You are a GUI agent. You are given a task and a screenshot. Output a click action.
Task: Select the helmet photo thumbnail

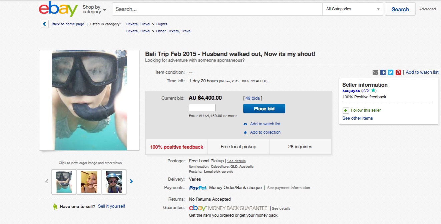(x=114, y=182)
